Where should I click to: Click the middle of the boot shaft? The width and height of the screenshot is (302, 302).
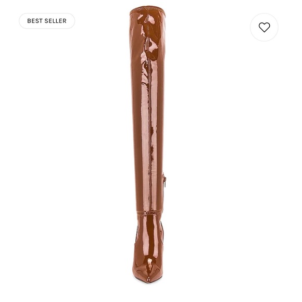click(x=148, y=116)
